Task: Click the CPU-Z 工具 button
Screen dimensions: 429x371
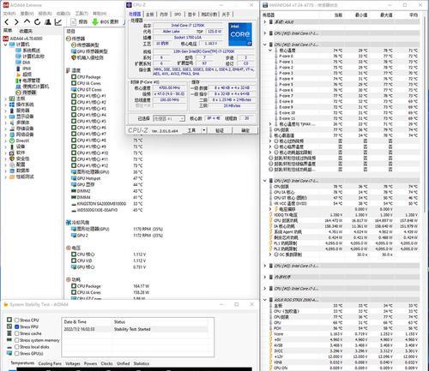Action: click(191, 130)
